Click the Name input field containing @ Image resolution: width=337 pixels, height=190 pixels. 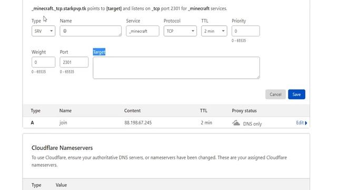tap(91, 31)
